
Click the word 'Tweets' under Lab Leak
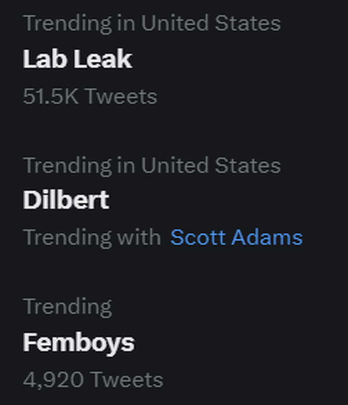[121, 97]
